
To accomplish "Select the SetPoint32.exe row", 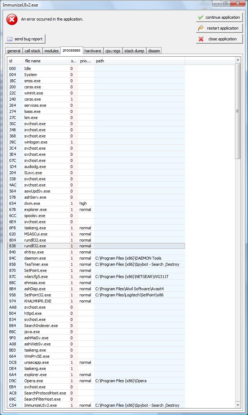I will click(x=96, y=295).
